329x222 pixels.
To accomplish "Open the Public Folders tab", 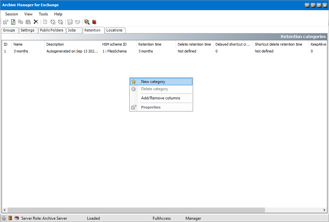I will click(52, 30).
